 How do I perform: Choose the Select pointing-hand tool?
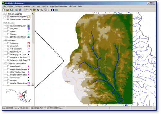31,10
